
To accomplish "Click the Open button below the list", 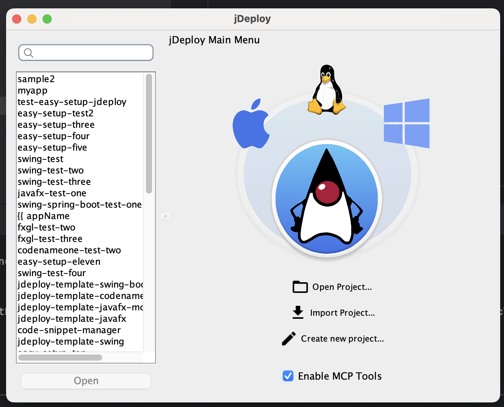I will pyautogui.click(x=86, y=381).
